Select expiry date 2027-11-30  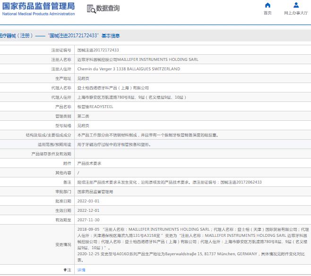click(x=88, y=220)
